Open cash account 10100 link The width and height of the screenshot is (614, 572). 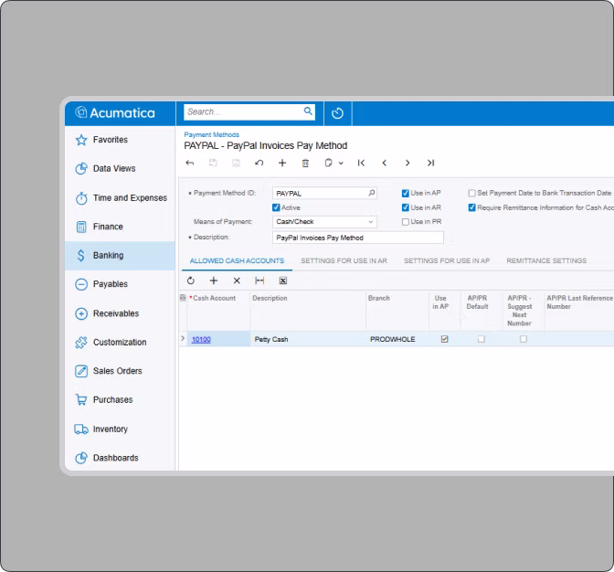click(x=201, y=339)
